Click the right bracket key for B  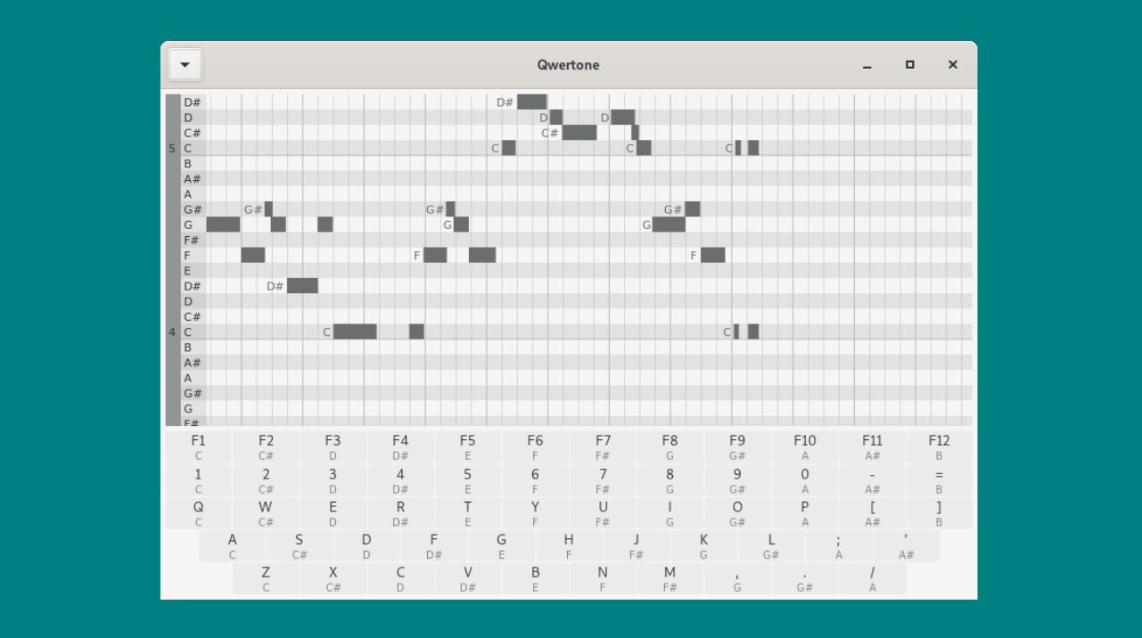pos(939,514)
